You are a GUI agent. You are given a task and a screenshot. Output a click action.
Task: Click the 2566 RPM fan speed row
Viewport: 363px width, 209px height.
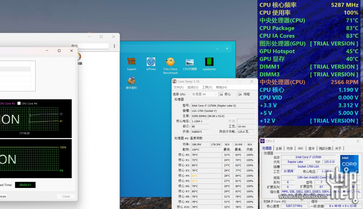coord(309,82)
